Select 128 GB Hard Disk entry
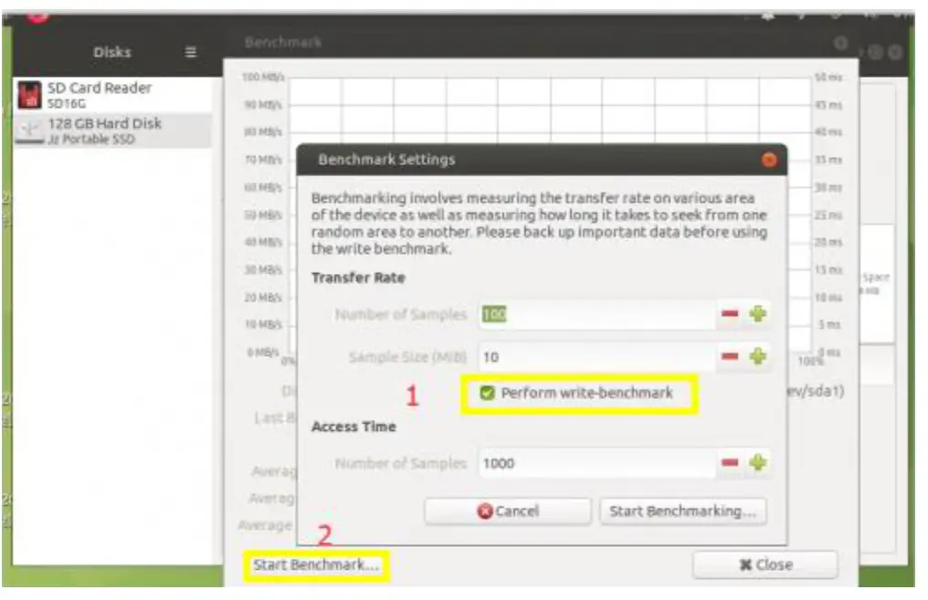The width and height of the screenshot is (928, 600). pos(112,131)
